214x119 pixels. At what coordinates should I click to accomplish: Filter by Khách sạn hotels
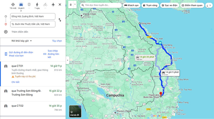(x=131, y=5)
